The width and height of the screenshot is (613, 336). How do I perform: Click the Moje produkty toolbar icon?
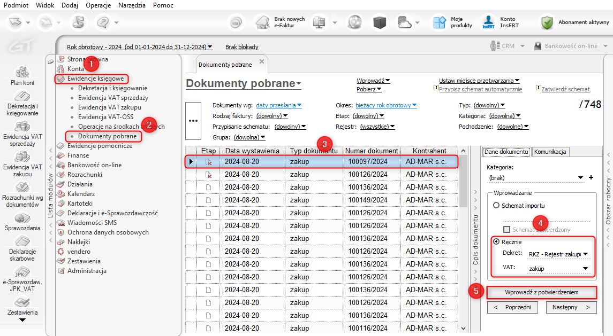(x=440, y=22)
